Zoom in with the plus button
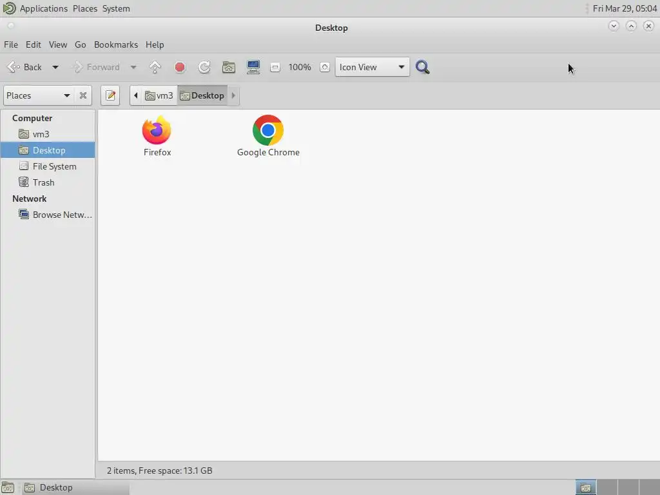This screenshot has width=660, height=495. point(325,67)
